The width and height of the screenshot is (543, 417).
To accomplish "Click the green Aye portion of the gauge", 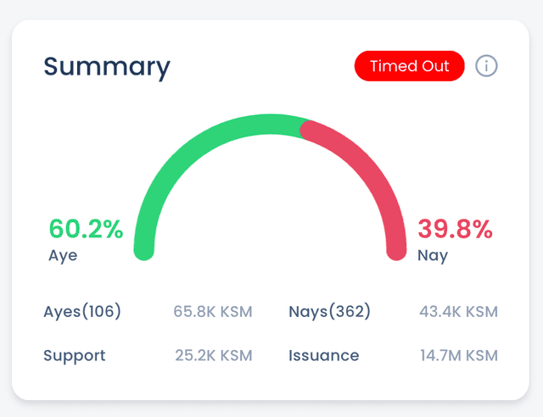I will tap(187, 153).
